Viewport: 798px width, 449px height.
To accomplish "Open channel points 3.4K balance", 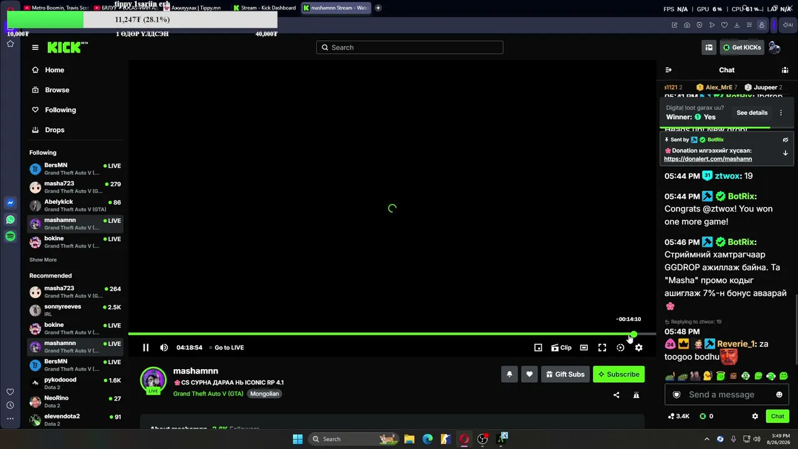I will click(678, 416).
